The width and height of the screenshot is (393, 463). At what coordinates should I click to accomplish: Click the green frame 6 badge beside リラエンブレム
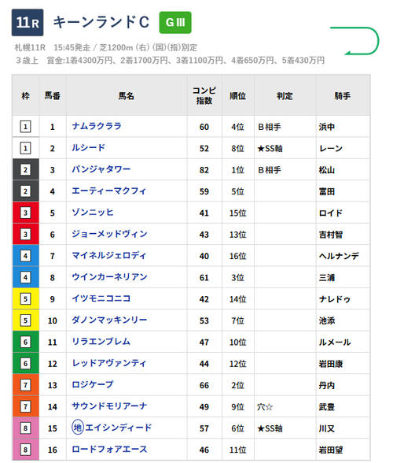point(25,343)
